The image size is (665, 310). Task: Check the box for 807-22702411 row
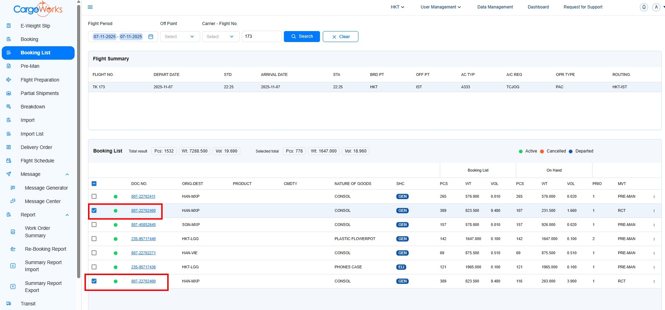coord(94,196)
